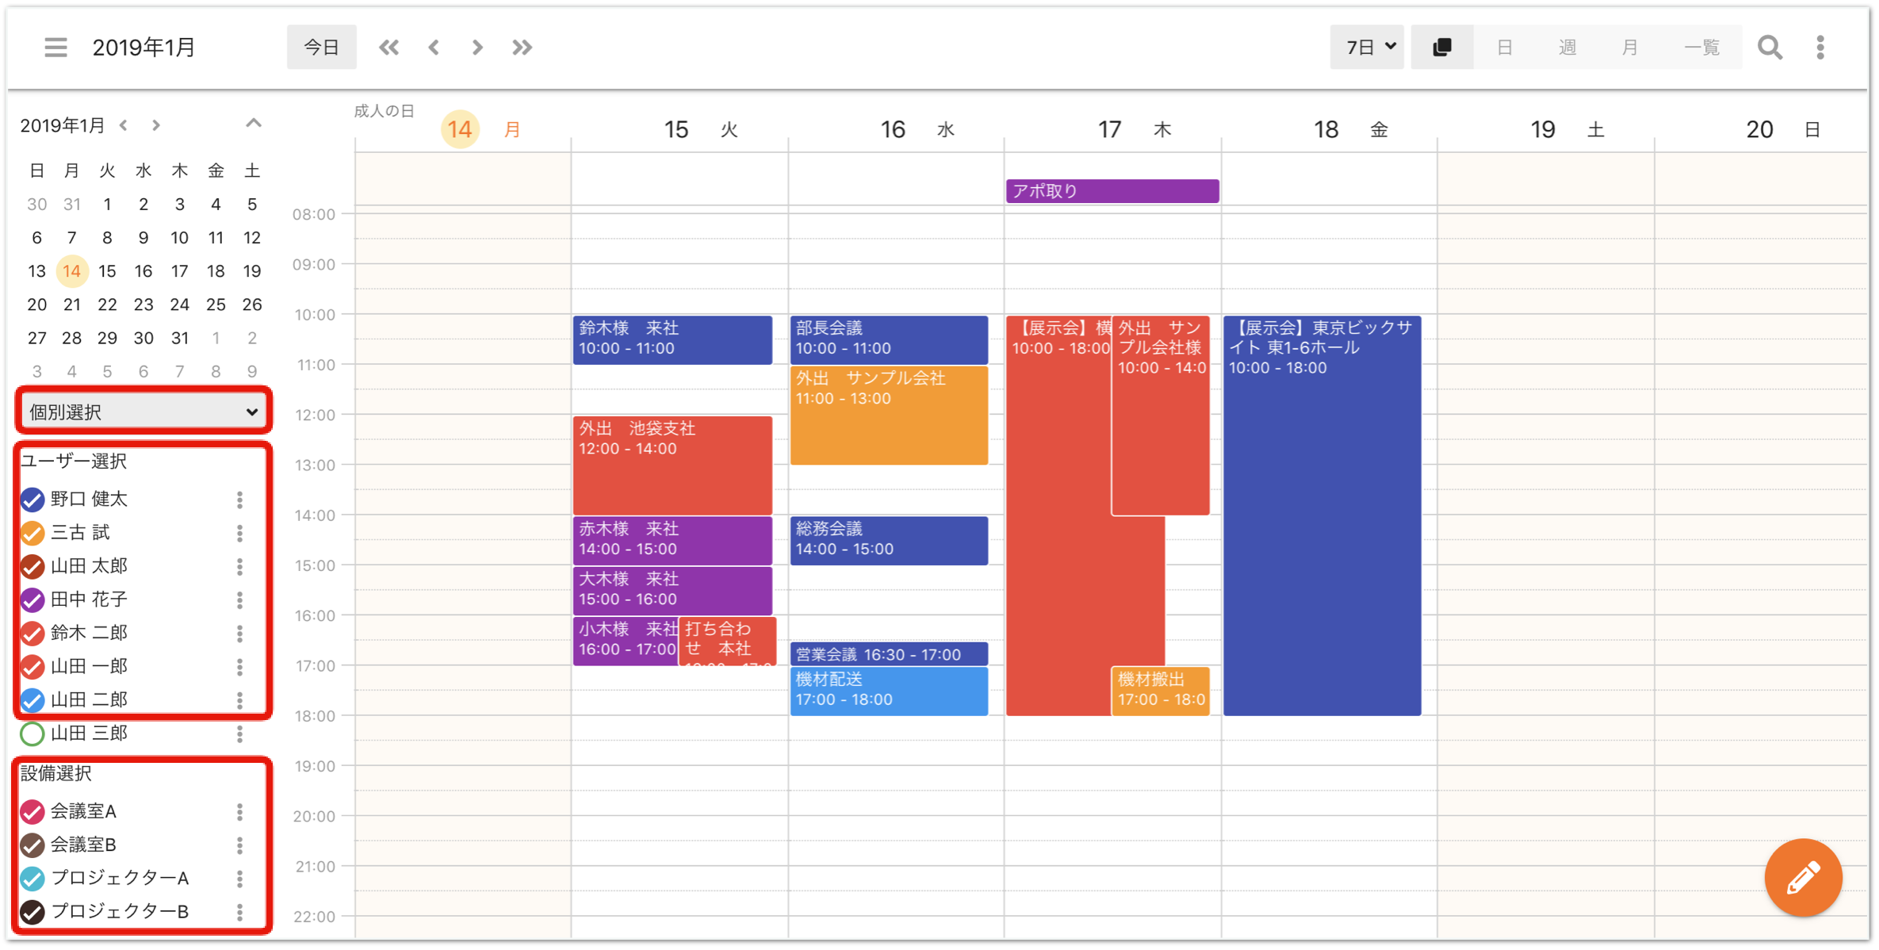Open options for 山田 二郎

[239, 700]
